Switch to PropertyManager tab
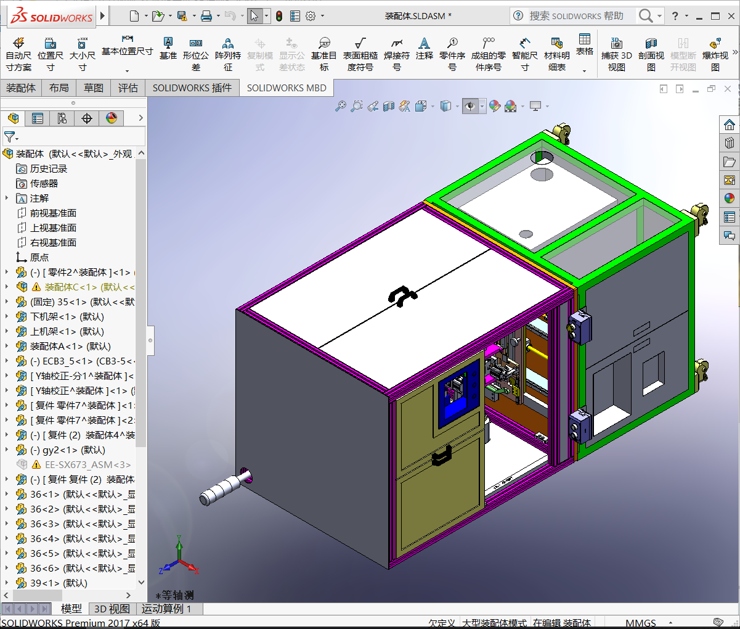Screen dimensions: 740x629 (x=38, y=118)
